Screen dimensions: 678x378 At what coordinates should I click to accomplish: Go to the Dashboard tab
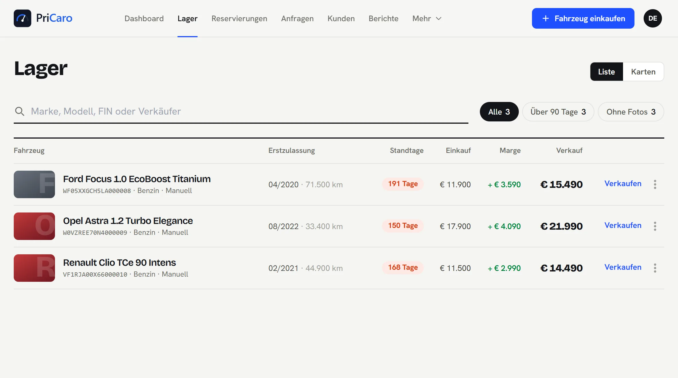[144, 18]
